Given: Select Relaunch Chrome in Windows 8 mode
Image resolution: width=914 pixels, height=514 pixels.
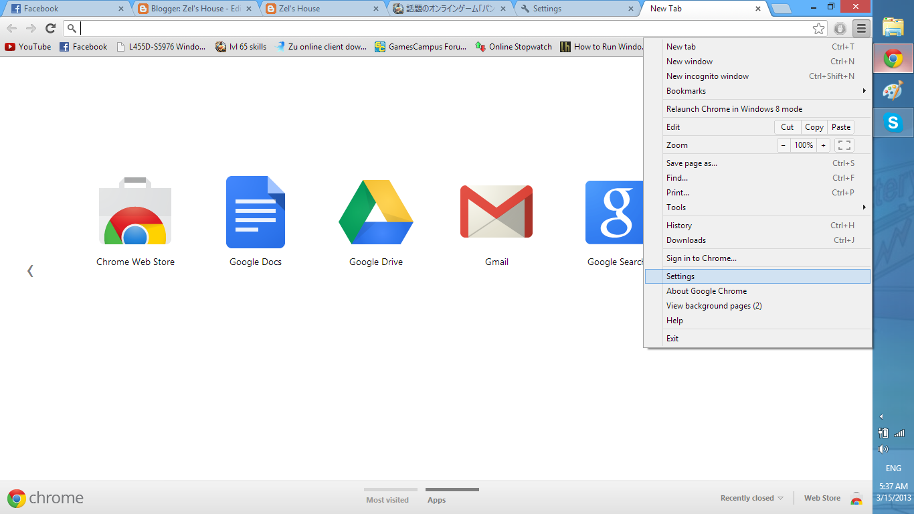Looking at the screenshot, I should [x=758, y=109].
